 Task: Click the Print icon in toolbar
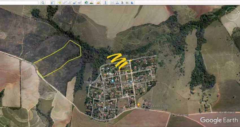pyautogui.click(x=117, y=3)
